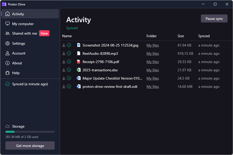Click the Size column header
Viewport: 233px width, 155px height.
(181, 36)
